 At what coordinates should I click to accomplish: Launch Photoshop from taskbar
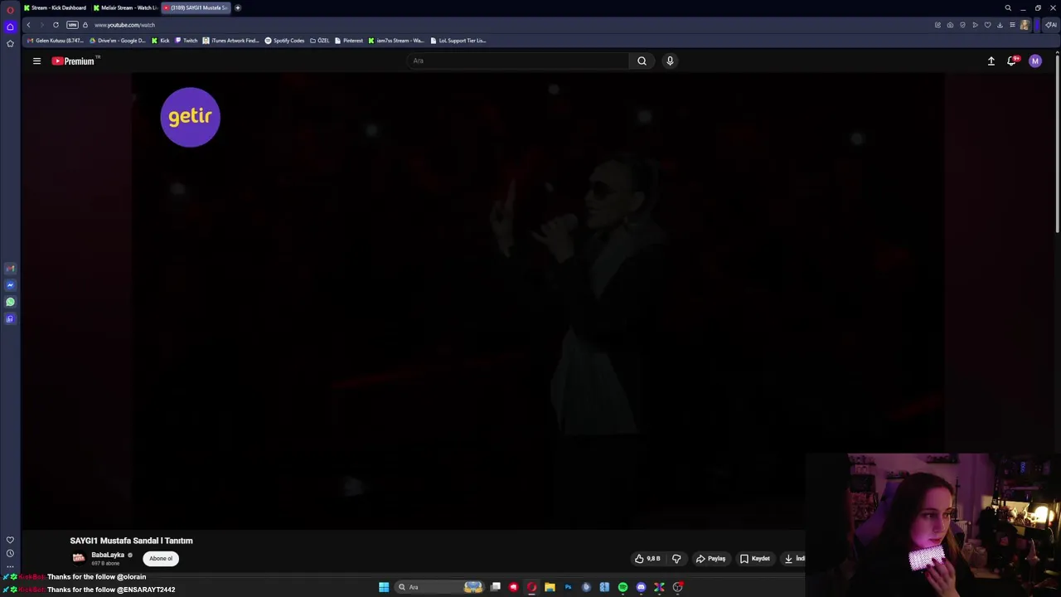[x=568, y=587]
